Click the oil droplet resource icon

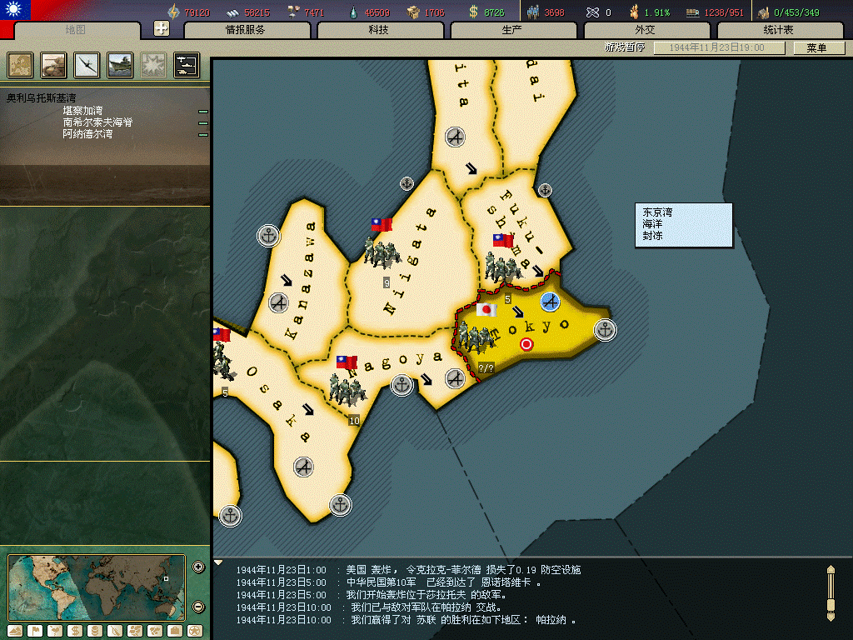[x=353, y=12]
